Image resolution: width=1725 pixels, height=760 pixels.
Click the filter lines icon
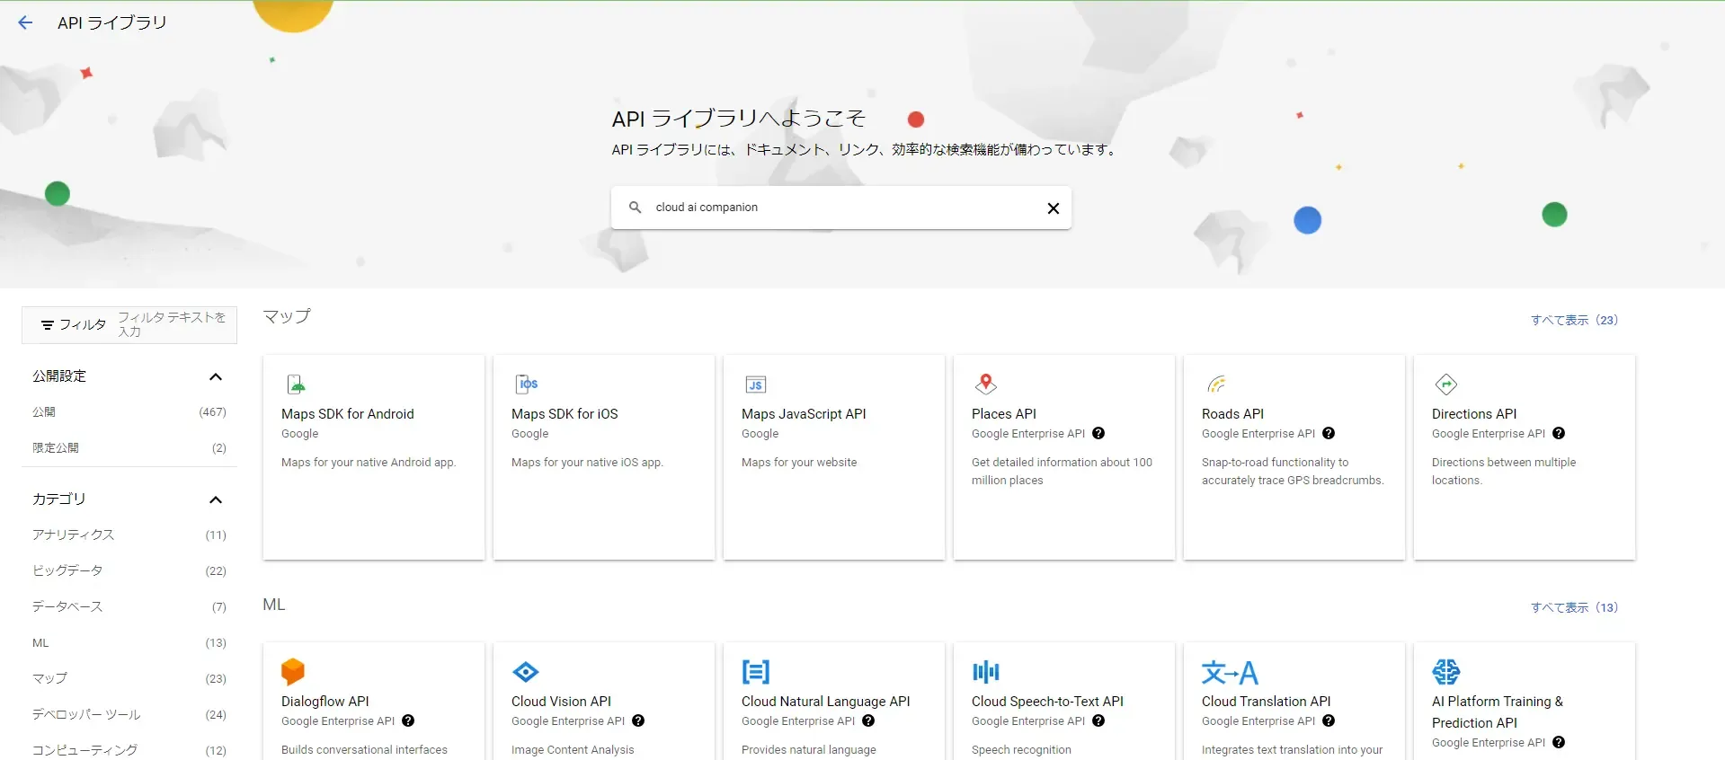48,325
